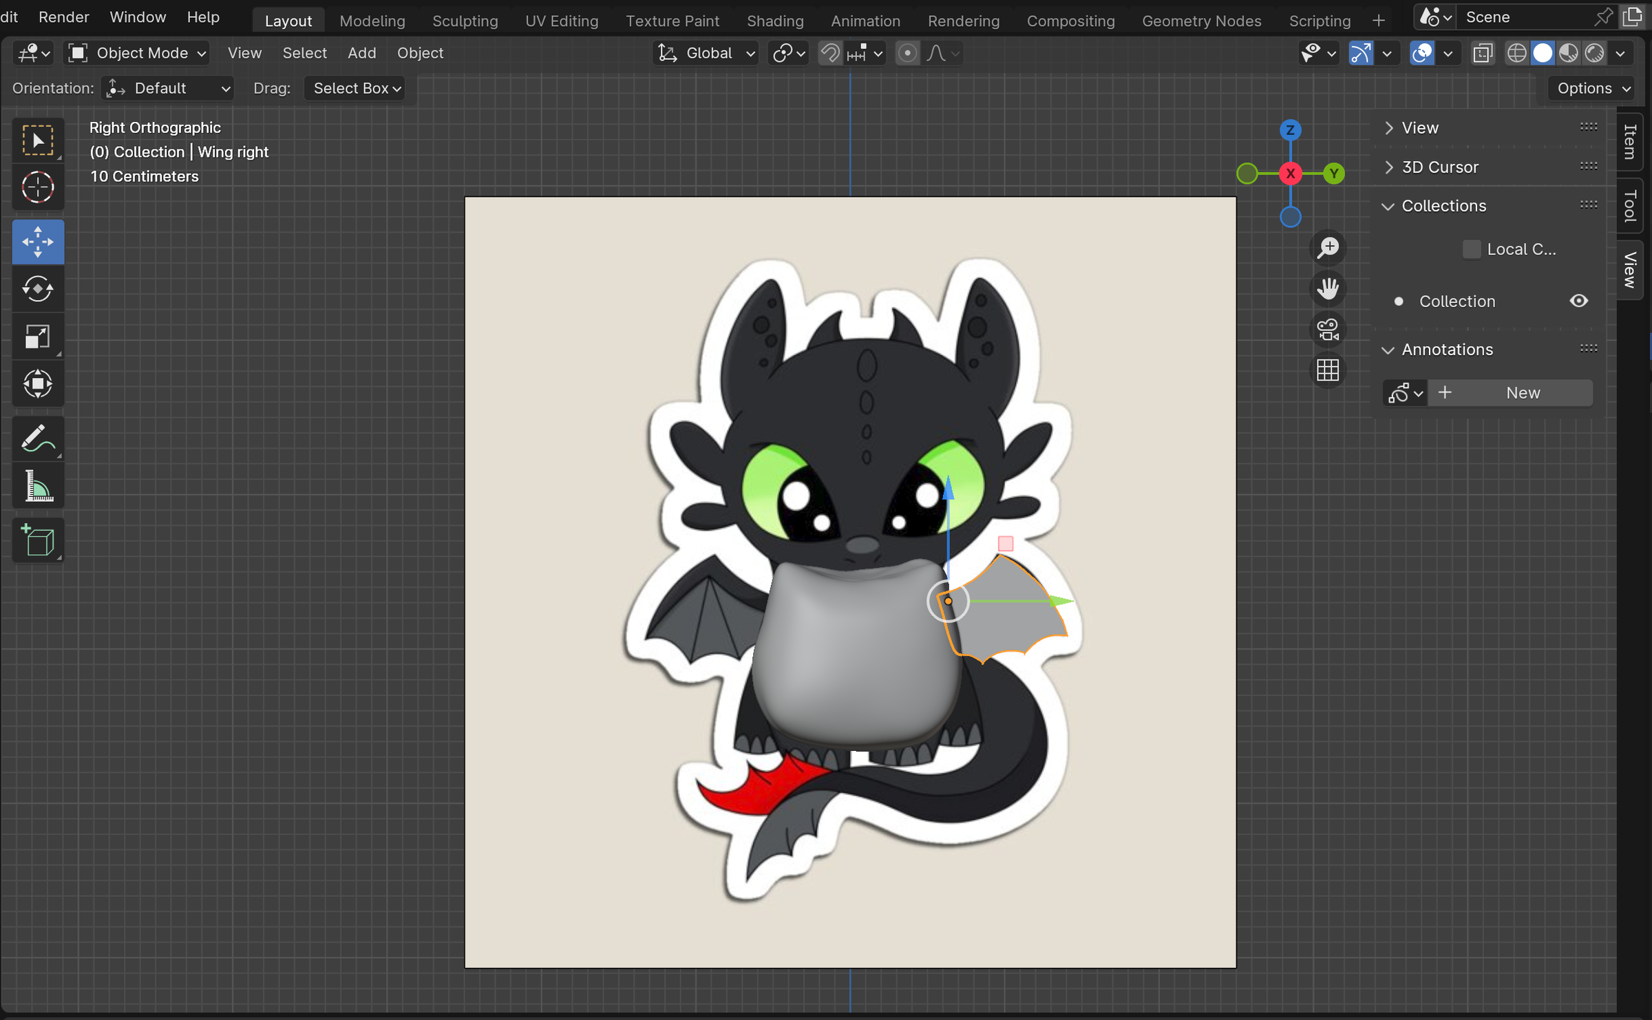Viewport: 1652px width, 1020px height.
Task: Click the negative Z blue gizmo ball
Action: (1291, 217)
